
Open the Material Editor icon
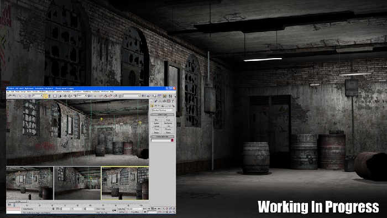(170, 96)
